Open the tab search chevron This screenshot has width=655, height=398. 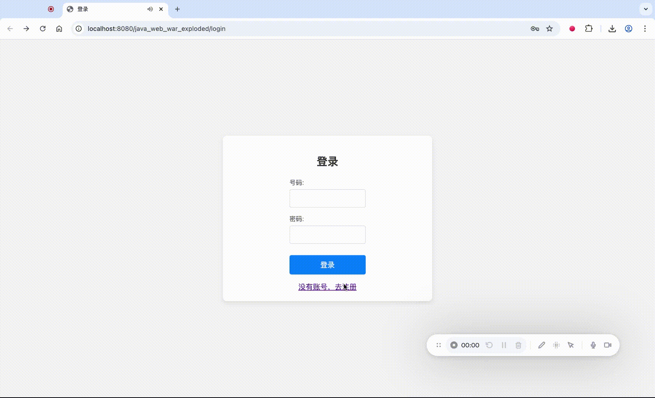pos(645,9)
